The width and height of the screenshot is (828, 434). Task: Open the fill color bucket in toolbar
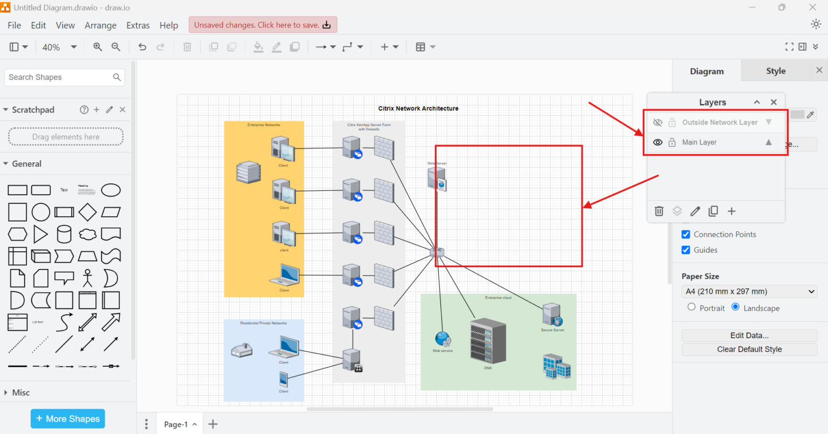pos(258,47)
